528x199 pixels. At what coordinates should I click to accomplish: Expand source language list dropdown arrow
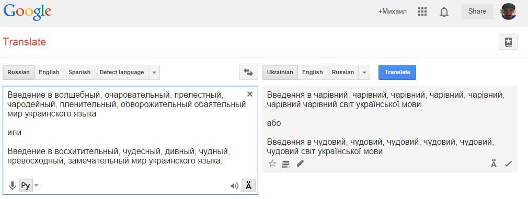[x=154, y=73]
